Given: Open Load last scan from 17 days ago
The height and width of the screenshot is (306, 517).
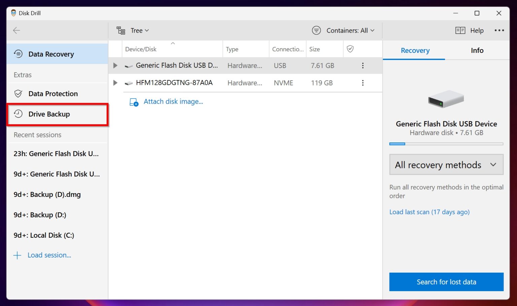Looking at the screenshot, I should pyautogui.click(x=429, y=212).
